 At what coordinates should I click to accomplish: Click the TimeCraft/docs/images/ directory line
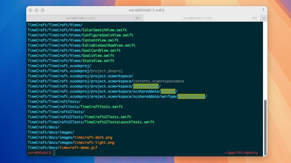click(51, 132)
